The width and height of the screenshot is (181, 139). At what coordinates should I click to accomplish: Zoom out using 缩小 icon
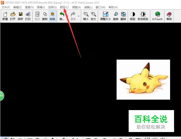click(86, 16)
